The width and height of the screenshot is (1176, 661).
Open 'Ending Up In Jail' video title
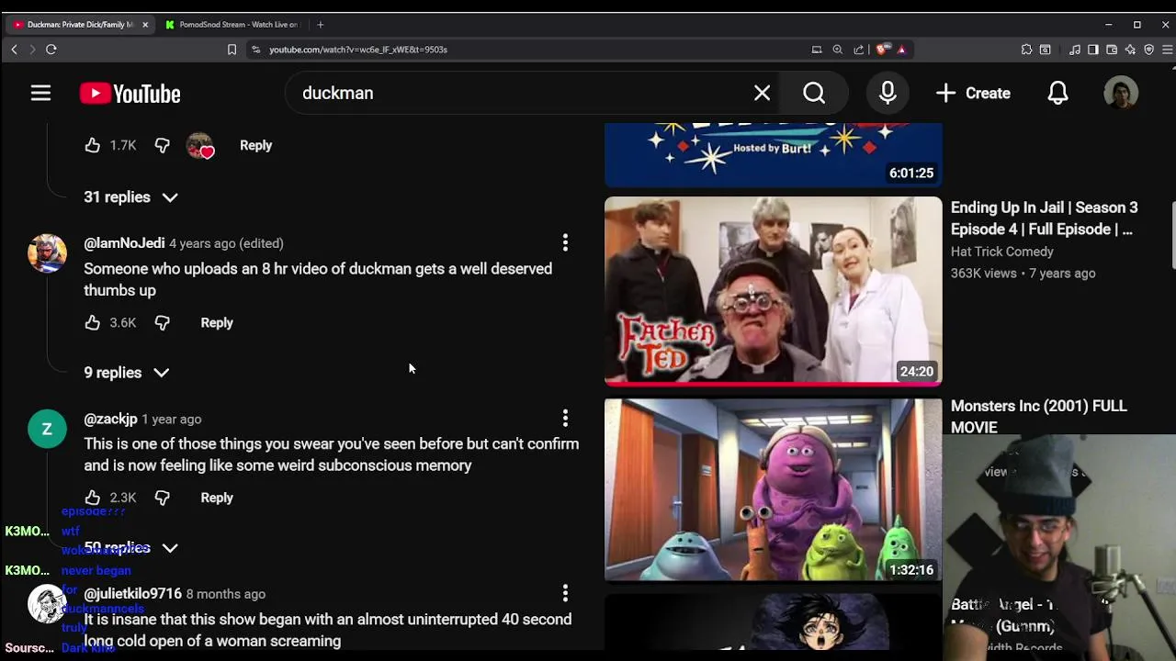(1045, 218)
